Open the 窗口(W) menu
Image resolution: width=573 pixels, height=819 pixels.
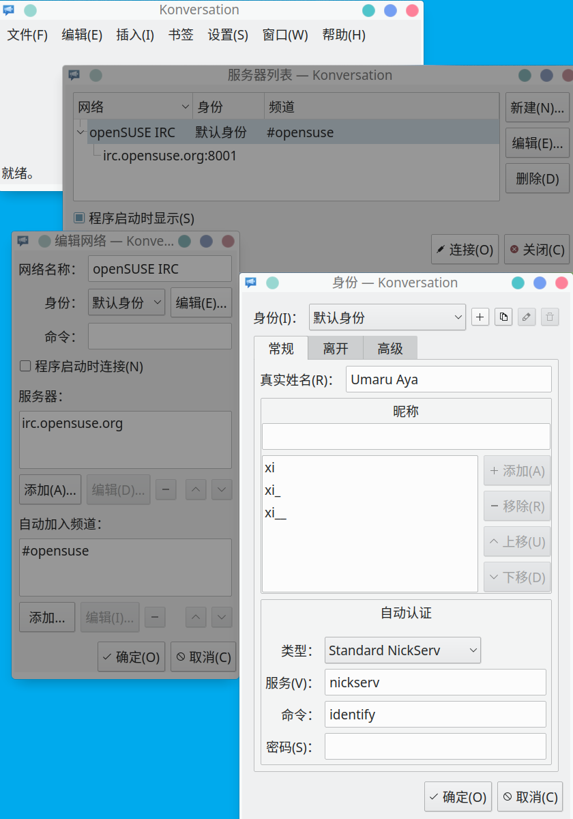point(285,35)
